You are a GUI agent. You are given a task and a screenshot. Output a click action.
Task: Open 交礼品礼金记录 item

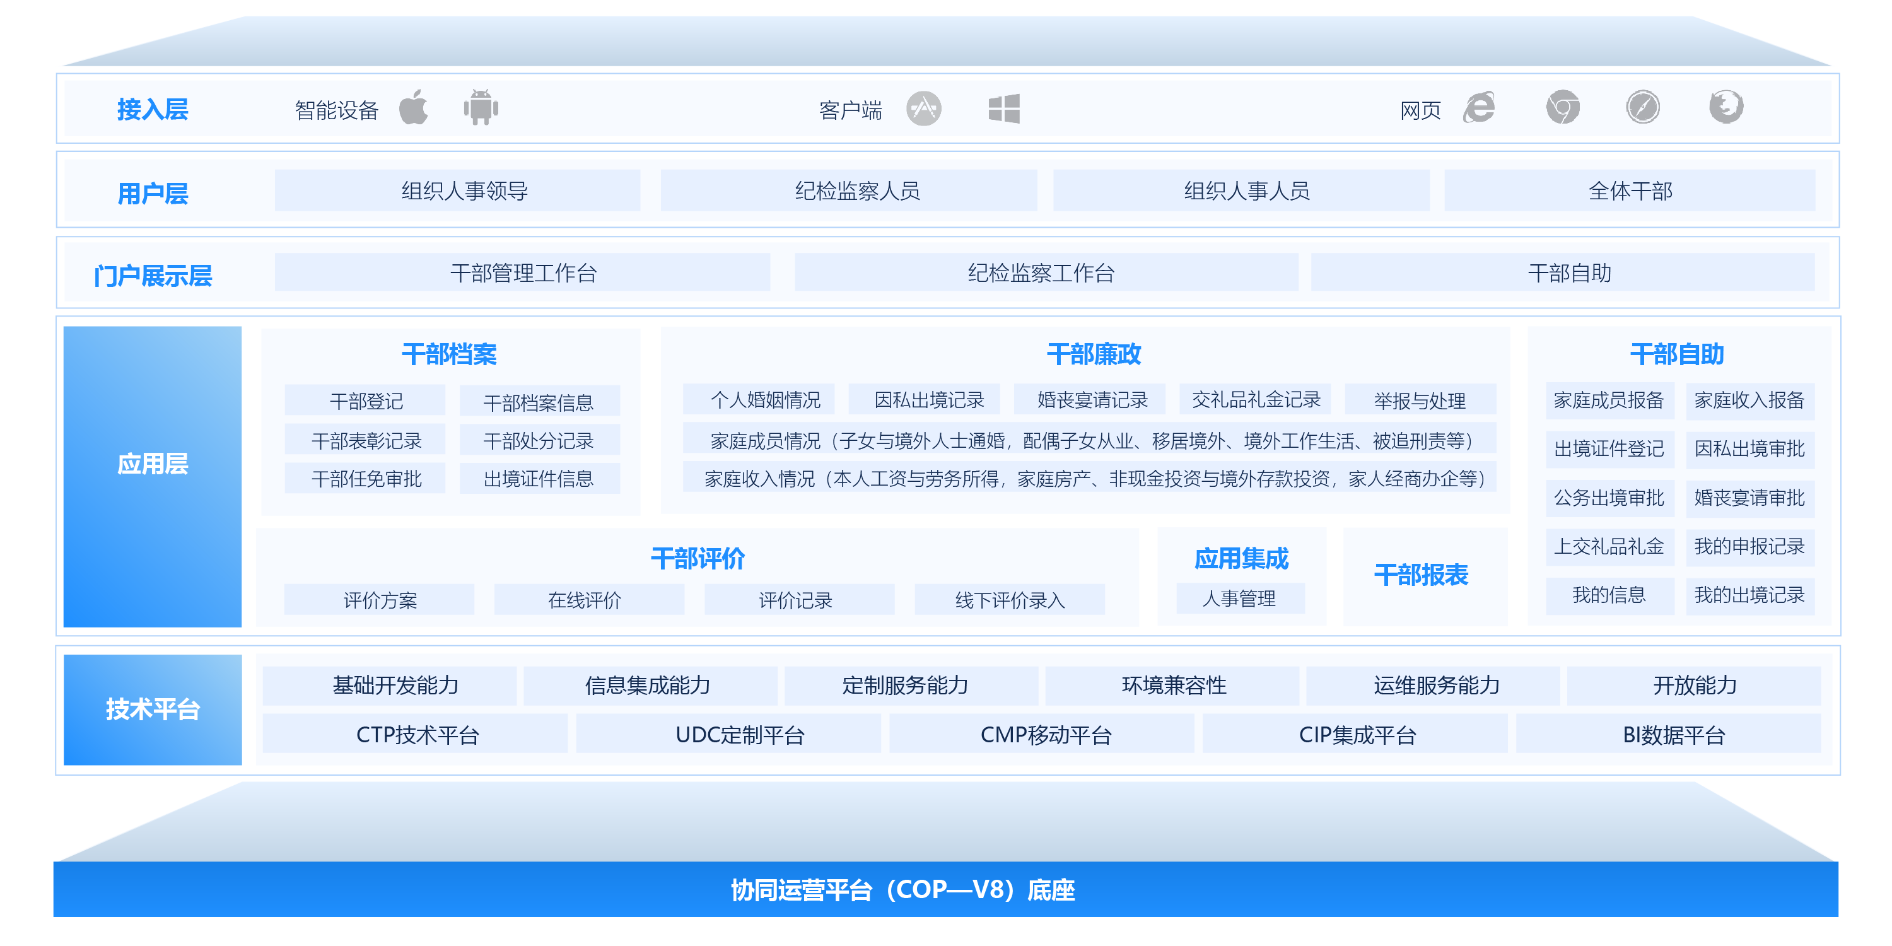coord(1255,400)
